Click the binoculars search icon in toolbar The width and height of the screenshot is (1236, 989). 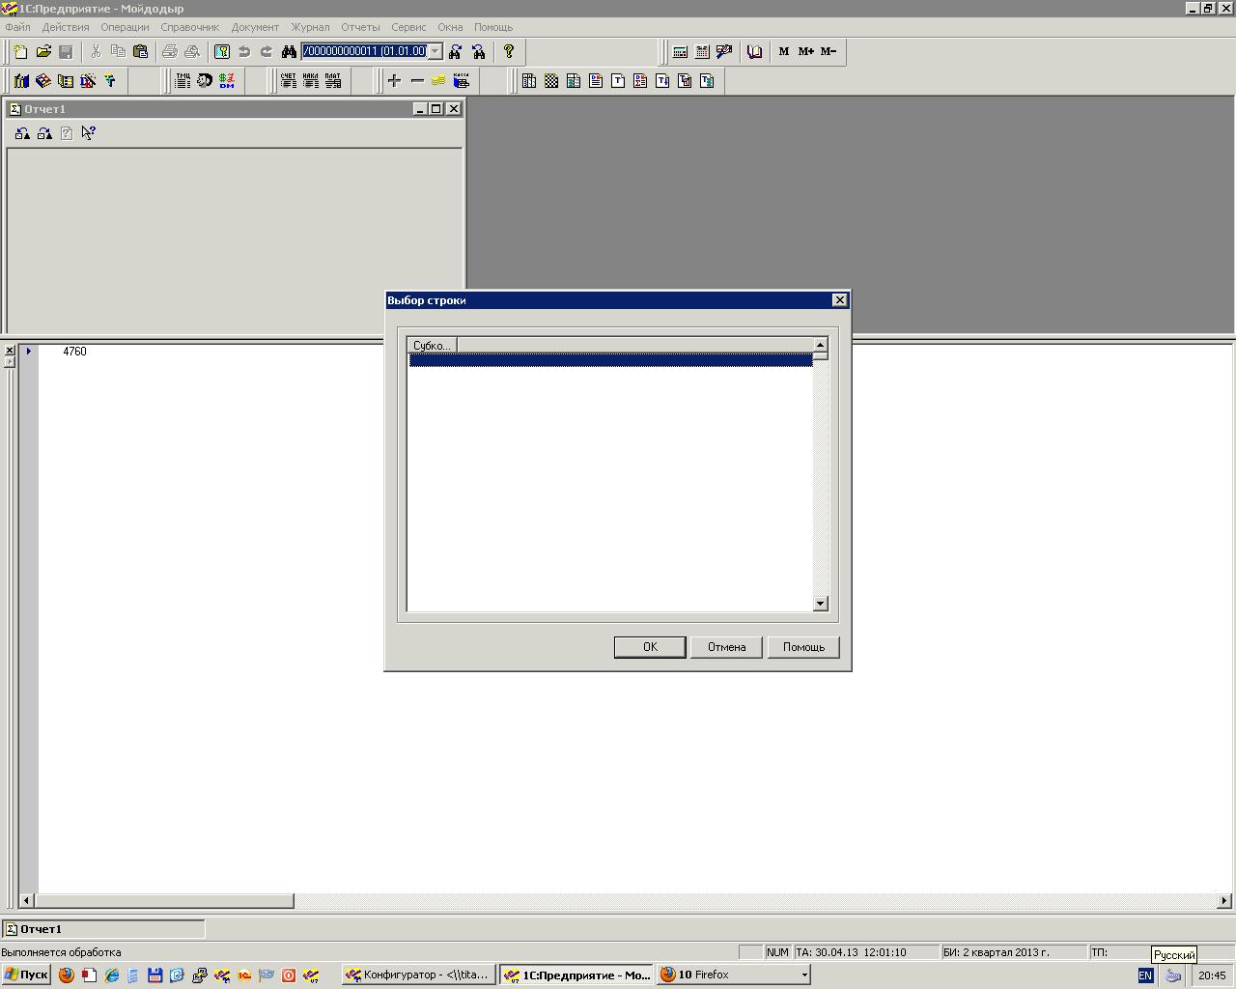[288, 52]
